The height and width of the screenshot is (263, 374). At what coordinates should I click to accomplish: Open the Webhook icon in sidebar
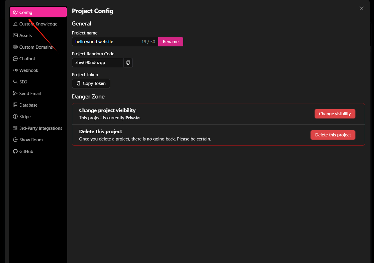pyautogui.click(x=15, y=70)
